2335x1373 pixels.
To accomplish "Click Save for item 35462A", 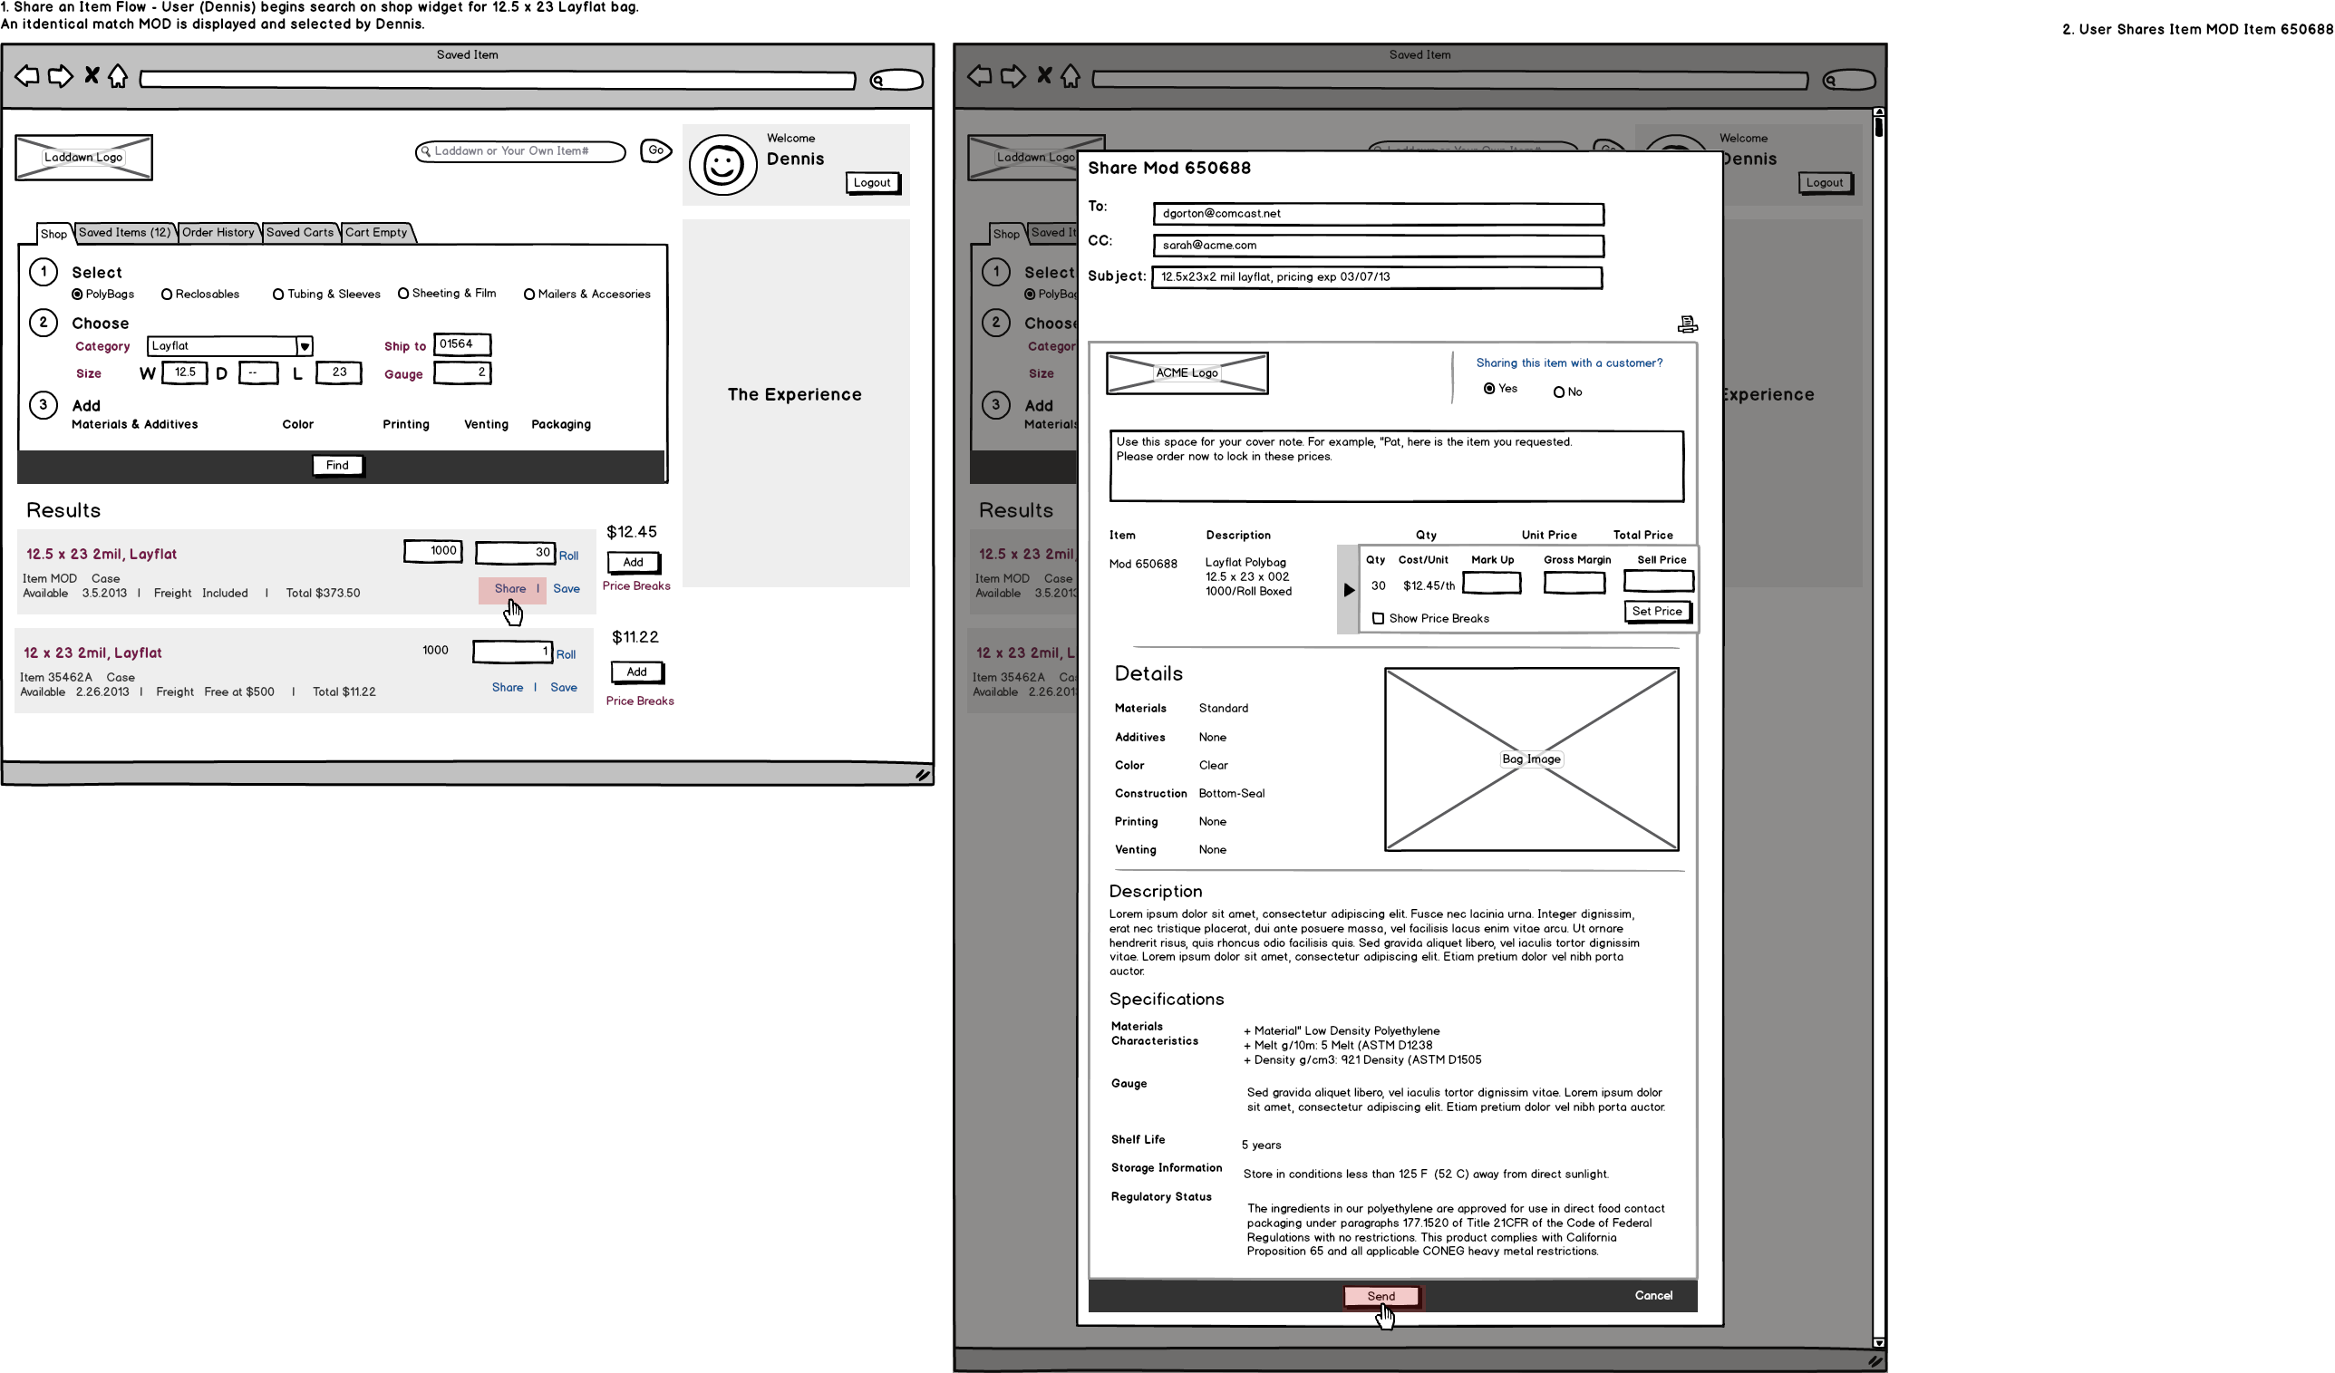I will (564, 687).
